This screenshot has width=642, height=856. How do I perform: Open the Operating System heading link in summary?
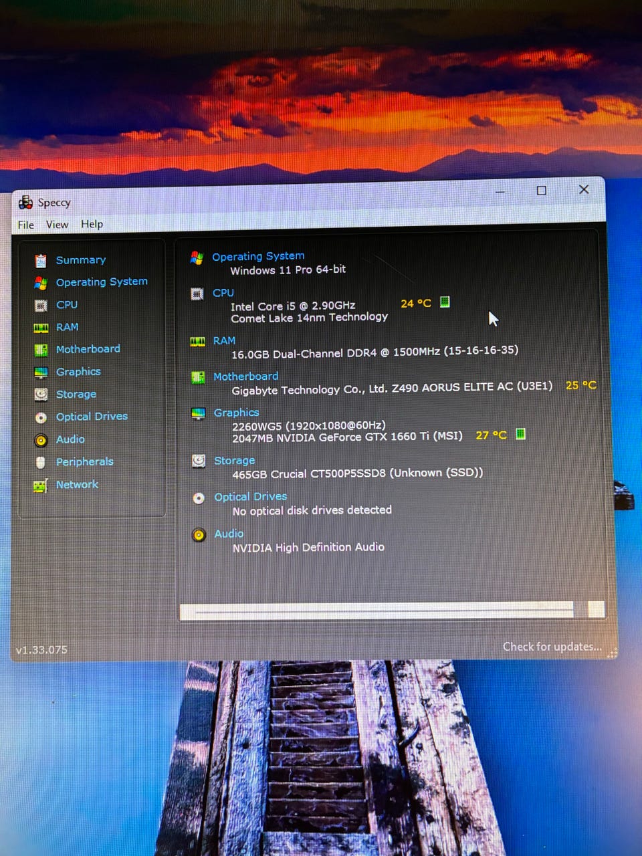click(x=258, y=256)
